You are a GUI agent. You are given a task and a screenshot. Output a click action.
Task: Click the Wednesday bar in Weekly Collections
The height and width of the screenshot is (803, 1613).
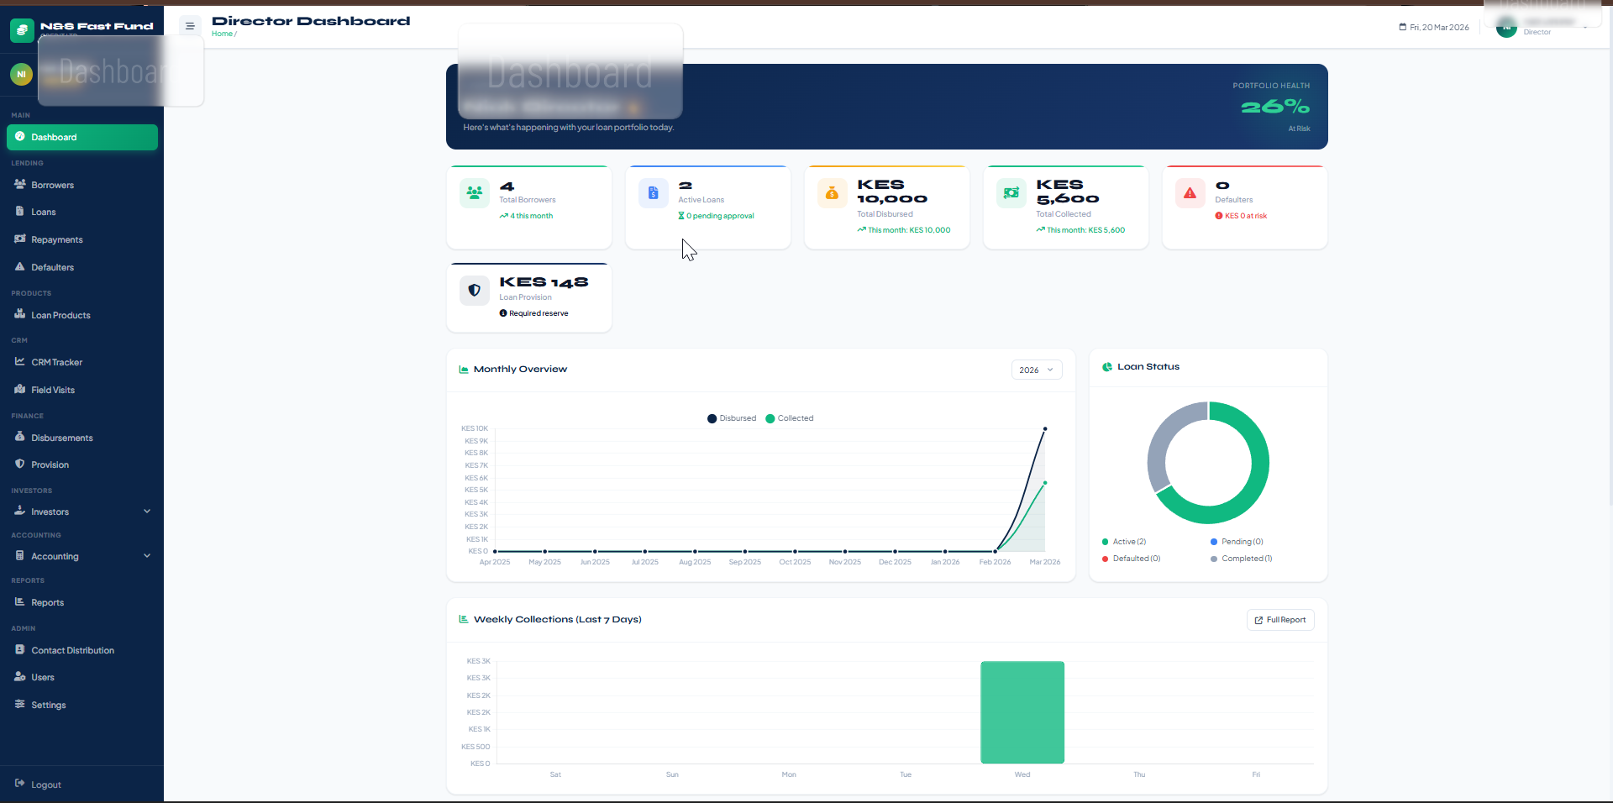coord(1022,712)
